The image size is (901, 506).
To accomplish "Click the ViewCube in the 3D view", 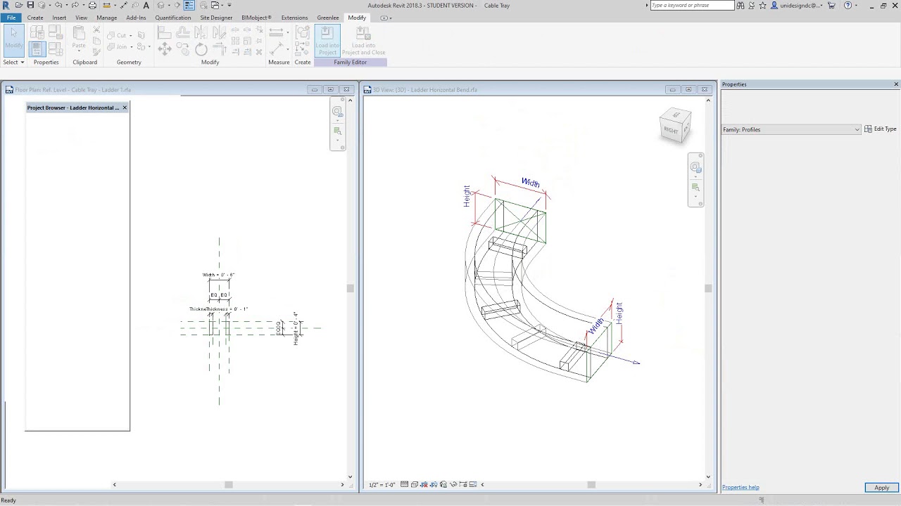I will pyautogui.click(x=675, y=126).
